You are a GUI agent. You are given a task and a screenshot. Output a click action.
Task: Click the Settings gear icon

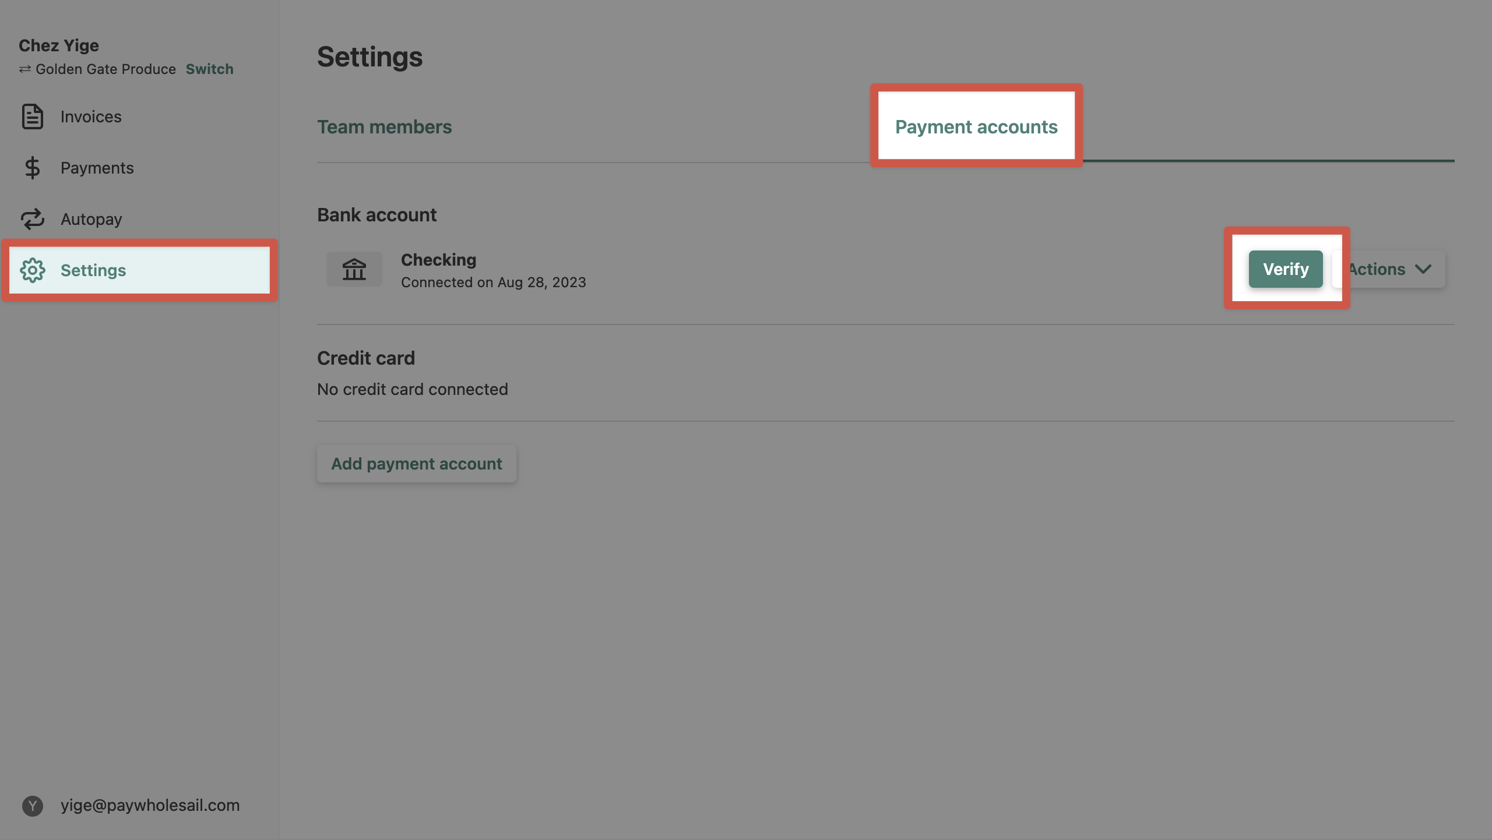pyautogui.click(x=33, y=270)
